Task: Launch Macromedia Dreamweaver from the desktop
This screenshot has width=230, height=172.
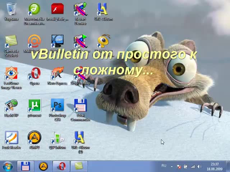Action: click(34, 9)
